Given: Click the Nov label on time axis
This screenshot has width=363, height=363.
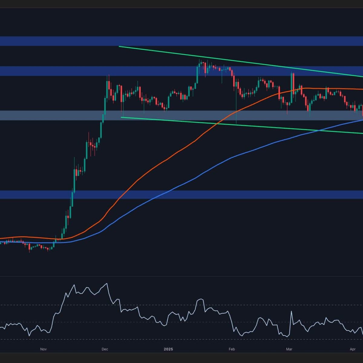Looking at the screenshot, I should [43, 349].
